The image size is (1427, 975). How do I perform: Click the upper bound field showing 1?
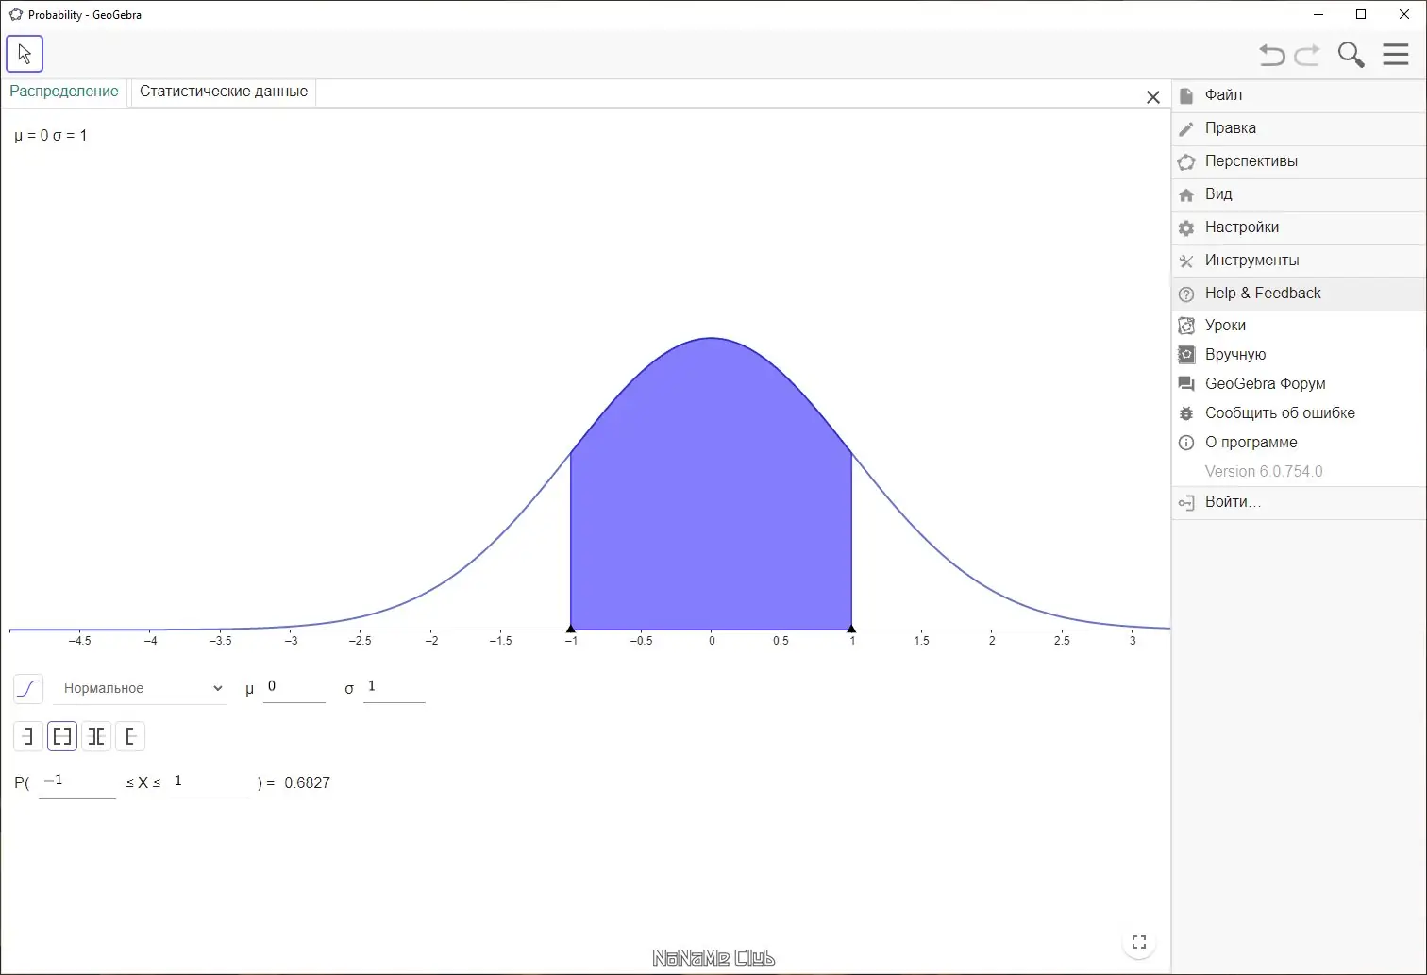click(209, 782)
